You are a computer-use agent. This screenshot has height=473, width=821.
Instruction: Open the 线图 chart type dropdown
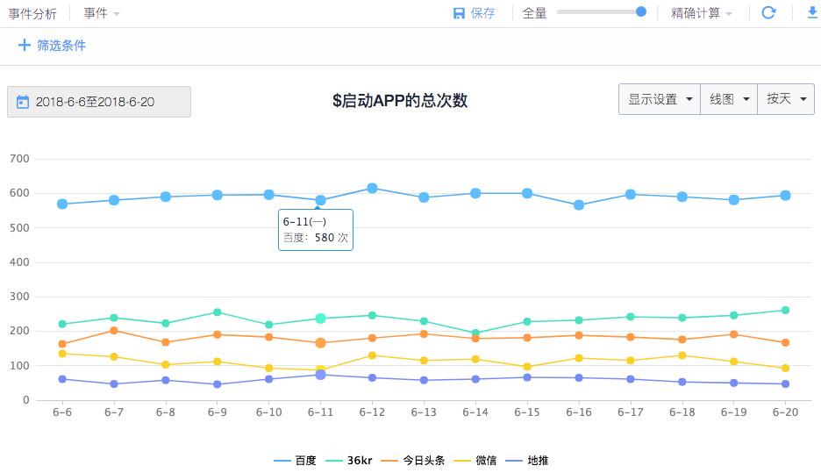pos(729,99)
